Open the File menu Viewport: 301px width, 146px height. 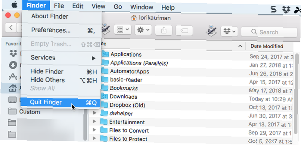(59, 6)
